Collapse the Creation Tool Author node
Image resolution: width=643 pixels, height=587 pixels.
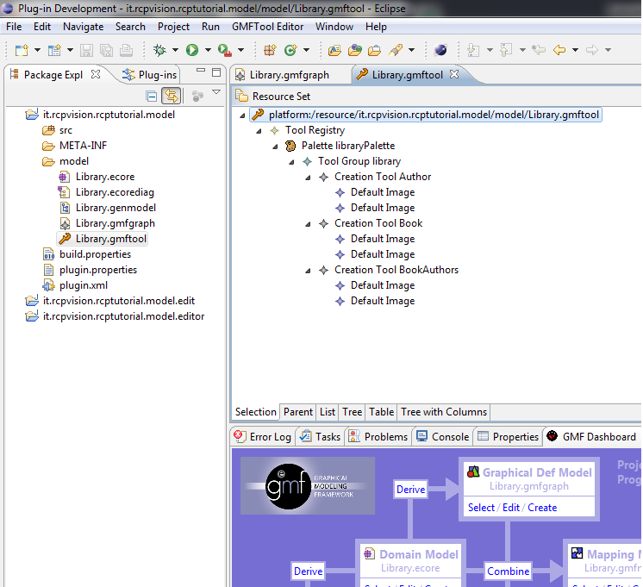click(309, 177)
